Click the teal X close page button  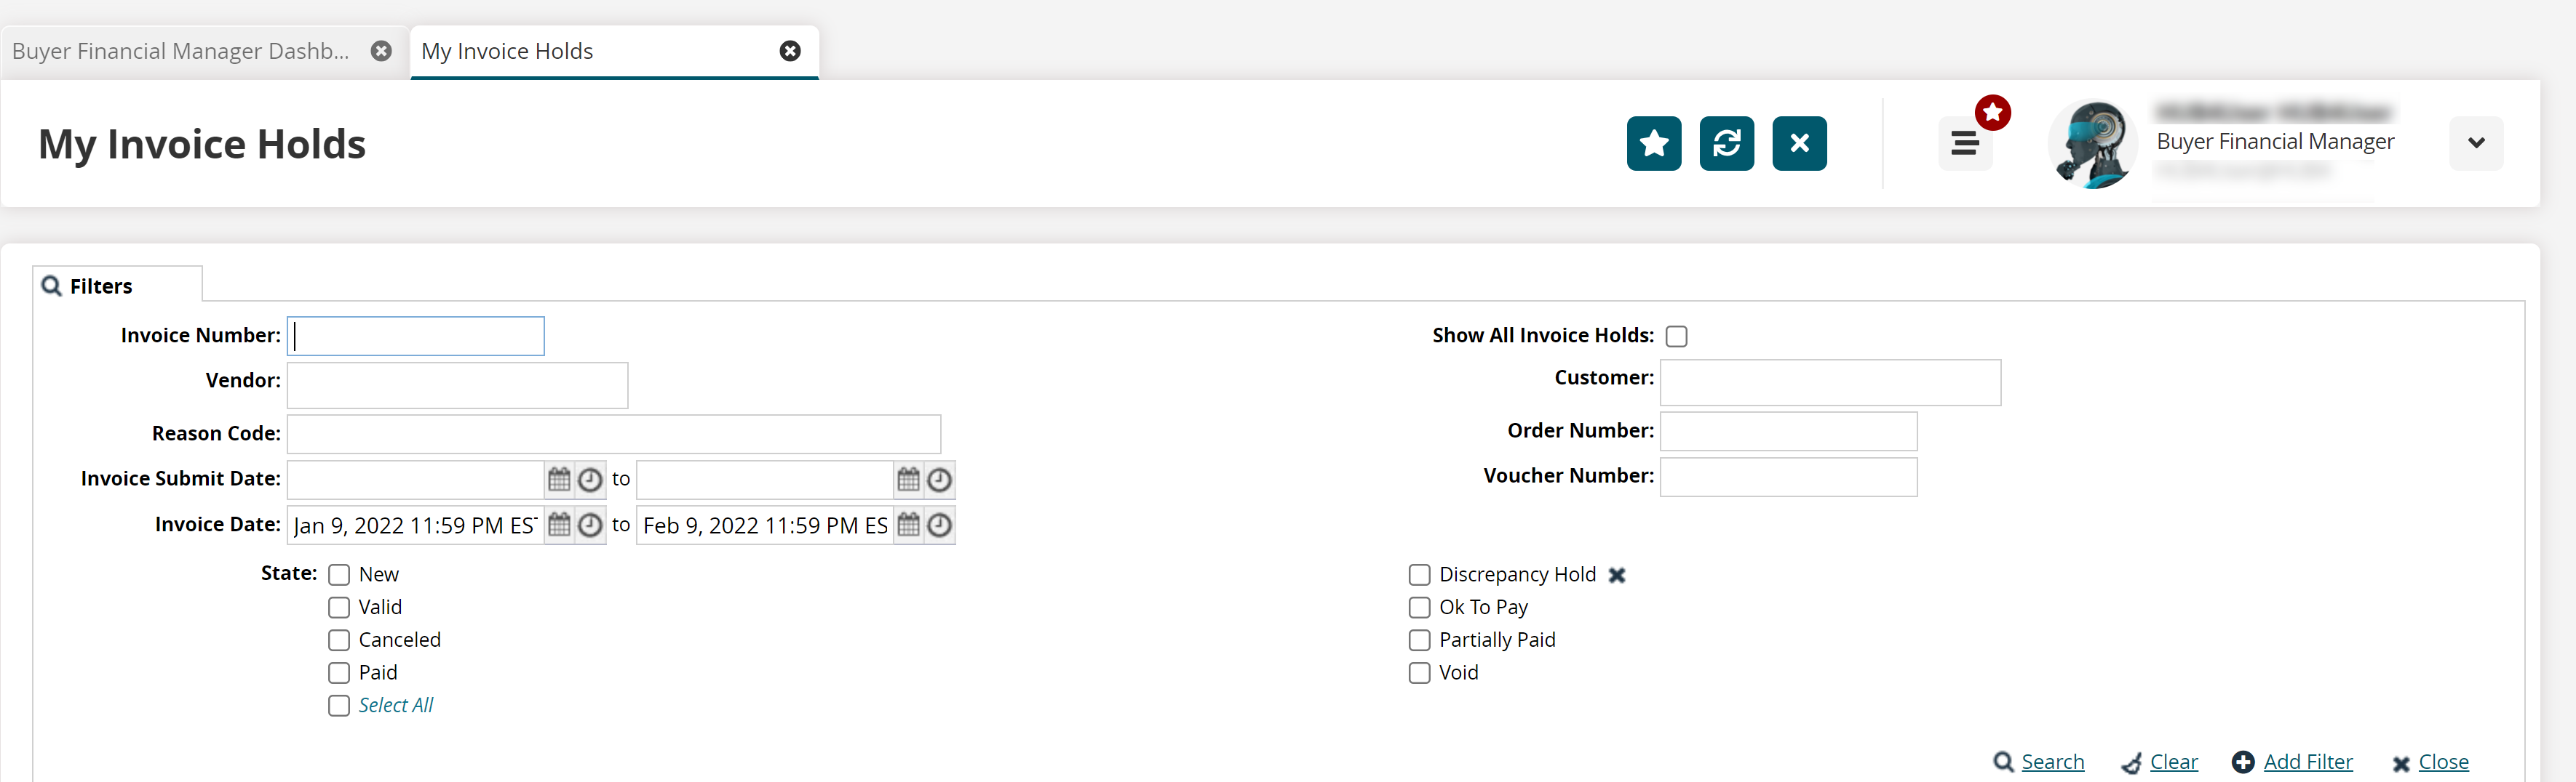[x=1799, y=144]
